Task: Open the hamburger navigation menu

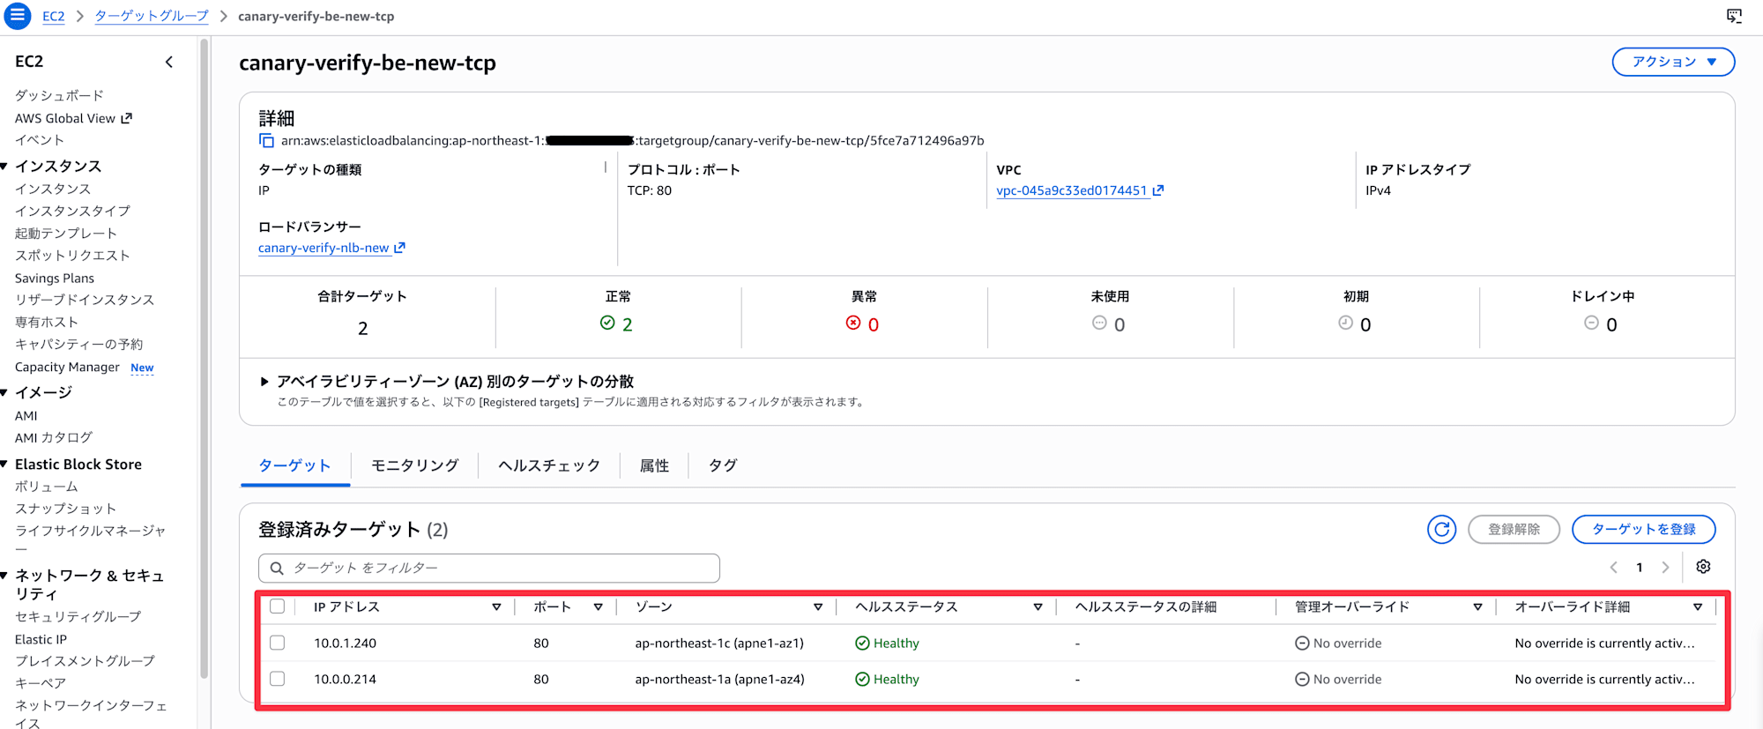Action: point(17,16)
